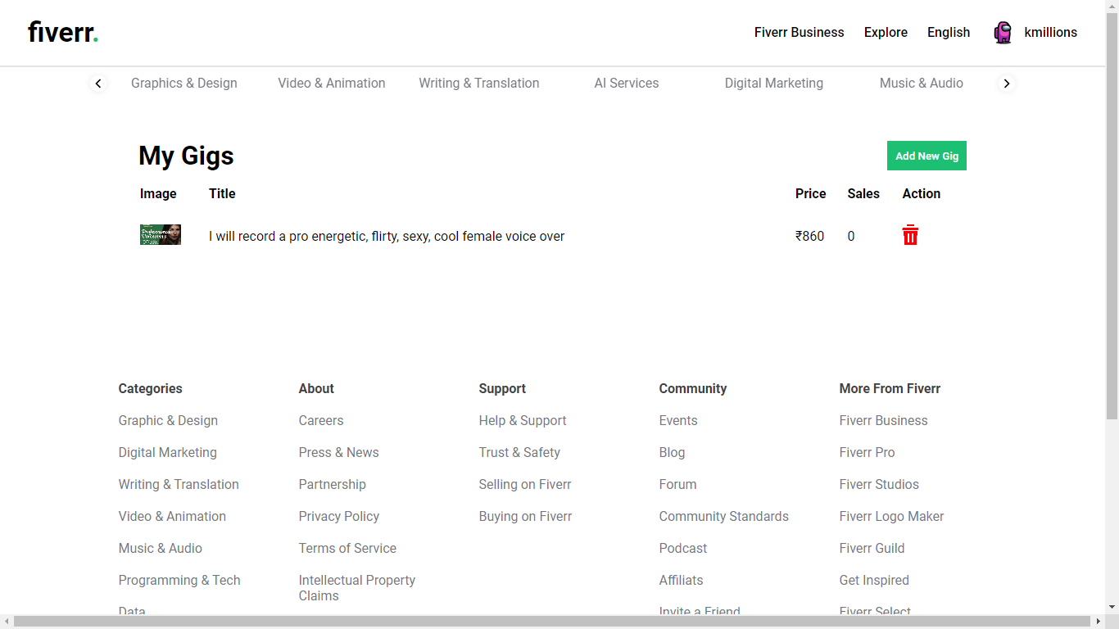Open the Careers link
1119x629 pixels.
click(321, 420)
